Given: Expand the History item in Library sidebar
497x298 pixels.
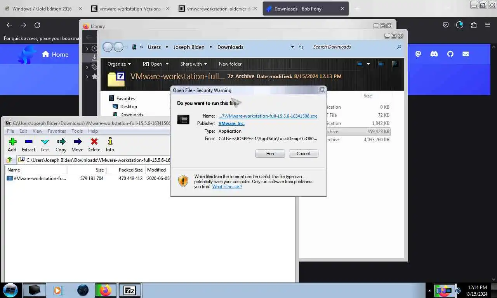Looking at the screenshot, I should click(87, 49).
